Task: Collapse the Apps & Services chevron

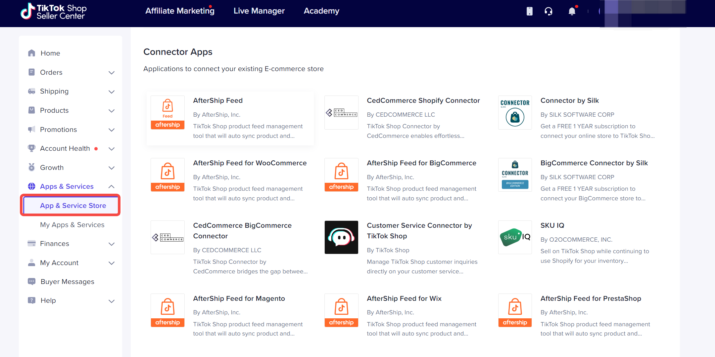Action: click(112, 187)
